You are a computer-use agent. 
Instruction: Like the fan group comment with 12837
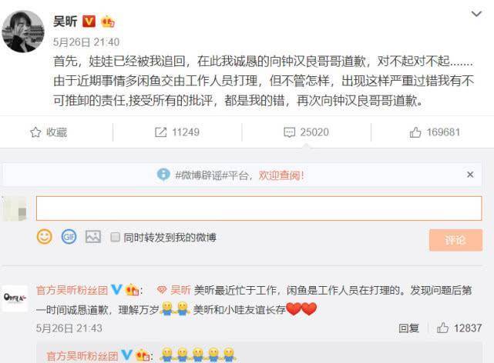click(x=442, y=328)
